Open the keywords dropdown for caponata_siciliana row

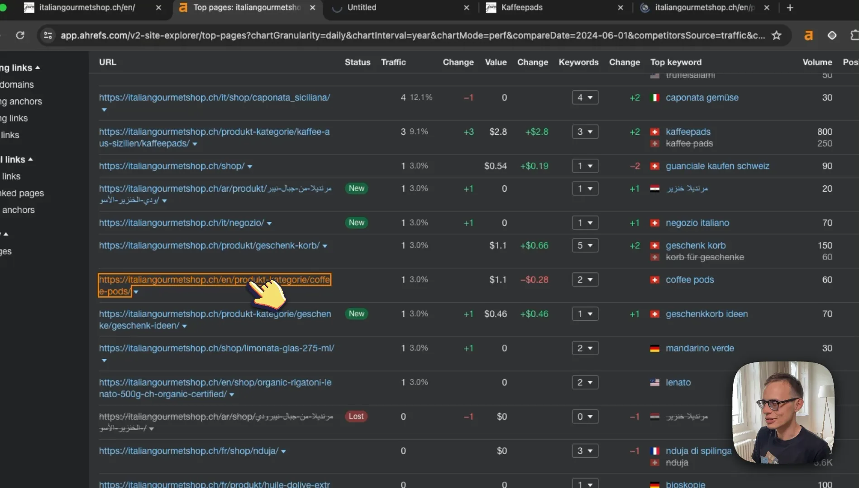click(585, 98)
